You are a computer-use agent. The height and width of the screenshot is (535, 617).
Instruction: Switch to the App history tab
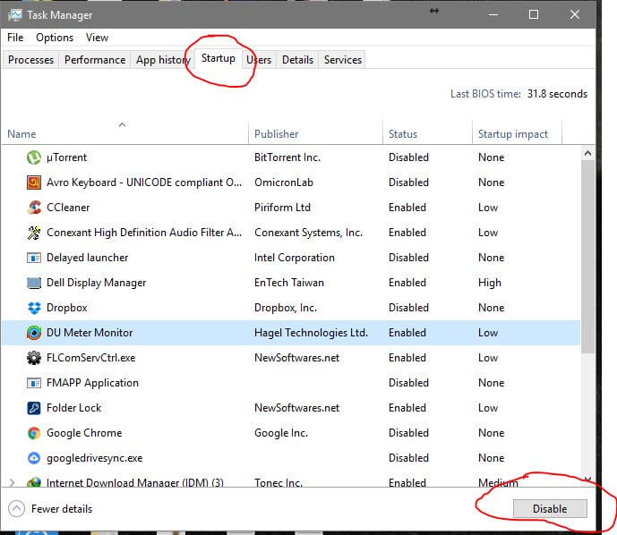tap(163, 60)
